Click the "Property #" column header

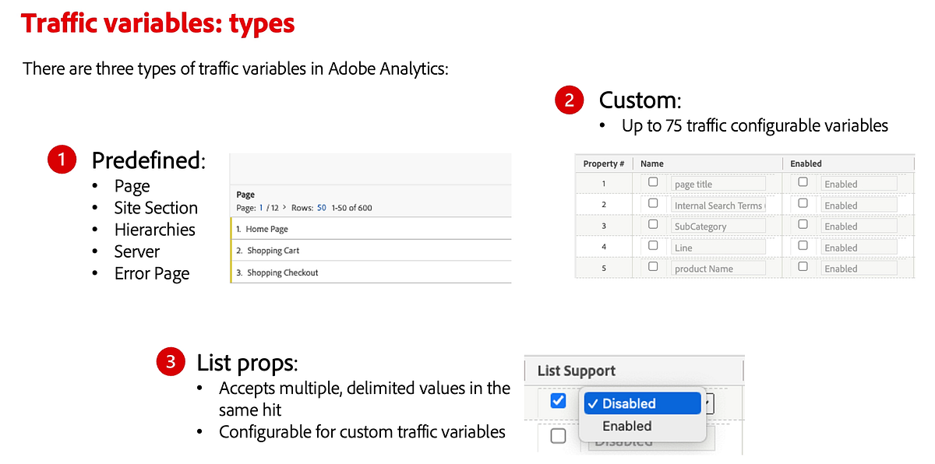pos(604,163)
